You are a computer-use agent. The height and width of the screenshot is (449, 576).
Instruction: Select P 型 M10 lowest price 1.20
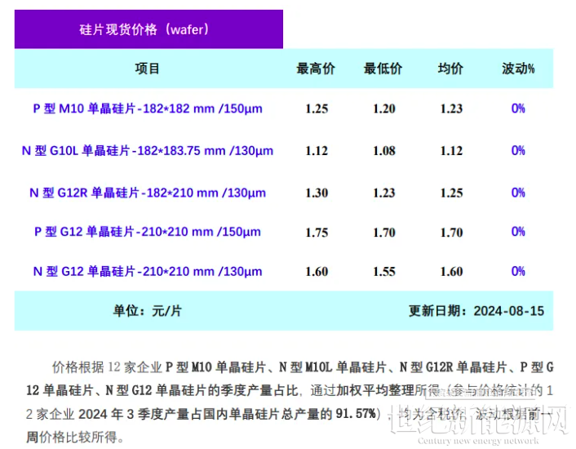click(x=384, y=109)
